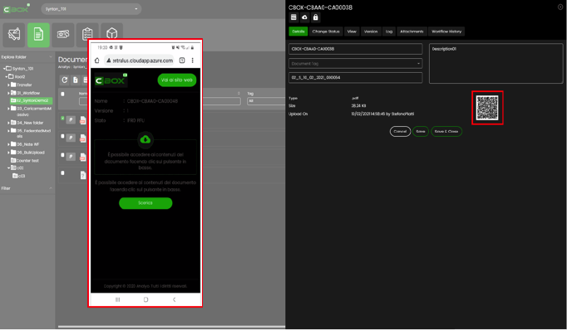The image size is (567, 330).
Task: Open the three-dot menu in phone browser
Action: point(192,61)
